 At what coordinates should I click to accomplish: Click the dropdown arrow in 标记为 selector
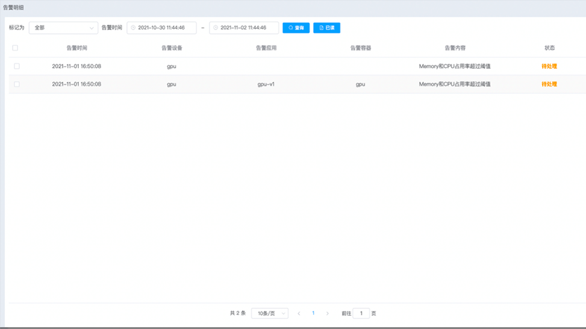coord(92,28)
